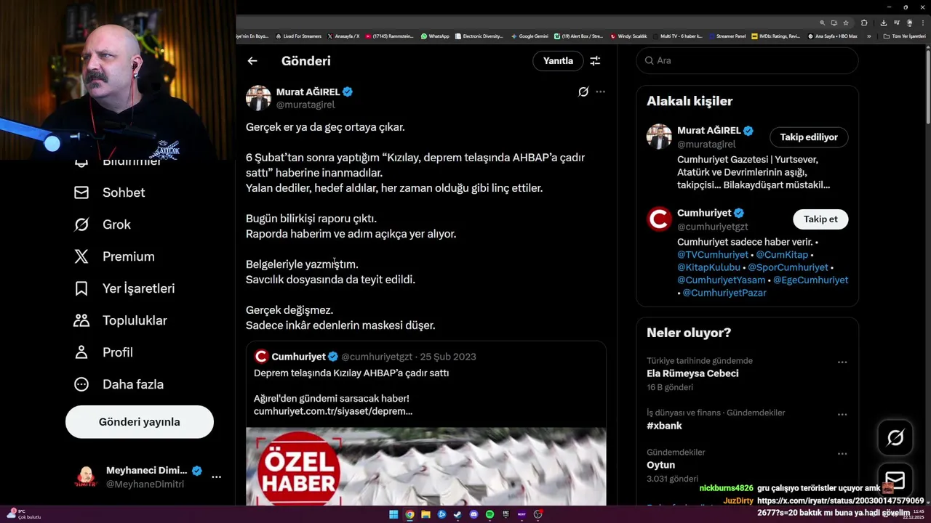931x523 pixels.
Task: Open the floating messages envelope button
Action: 895,480
